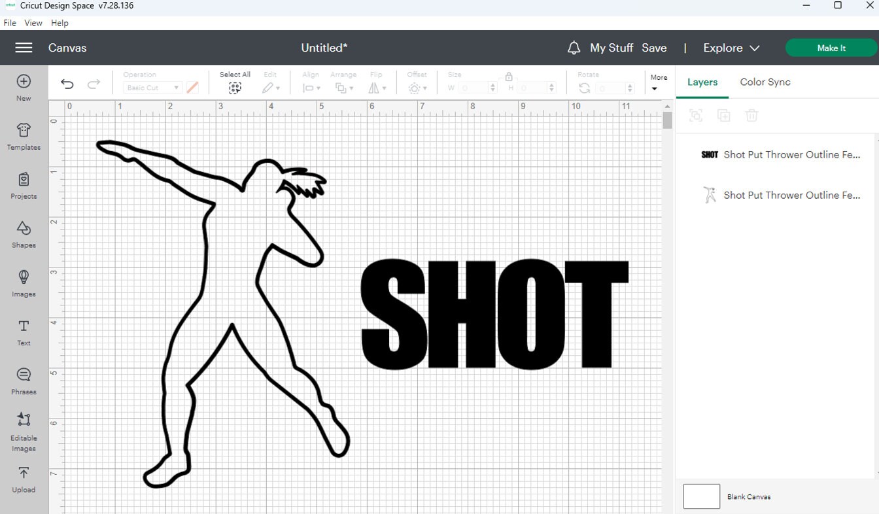Click the Make It button
Viewport: 879px width, 514px height.
click(831, 47)
